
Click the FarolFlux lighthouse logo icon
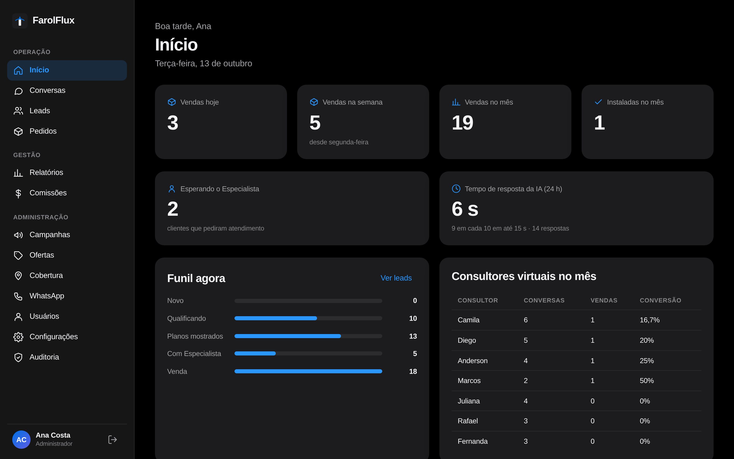coord(20,21)
